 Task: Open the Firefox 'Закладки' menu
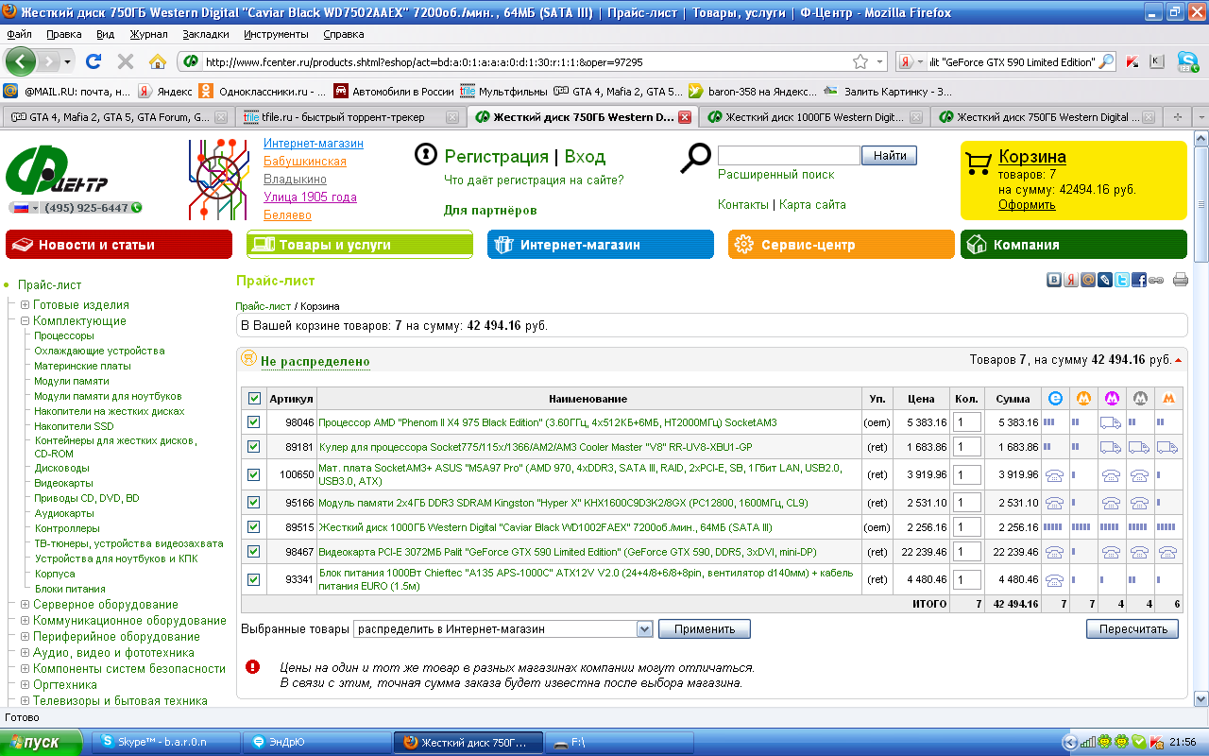[206, 34]
